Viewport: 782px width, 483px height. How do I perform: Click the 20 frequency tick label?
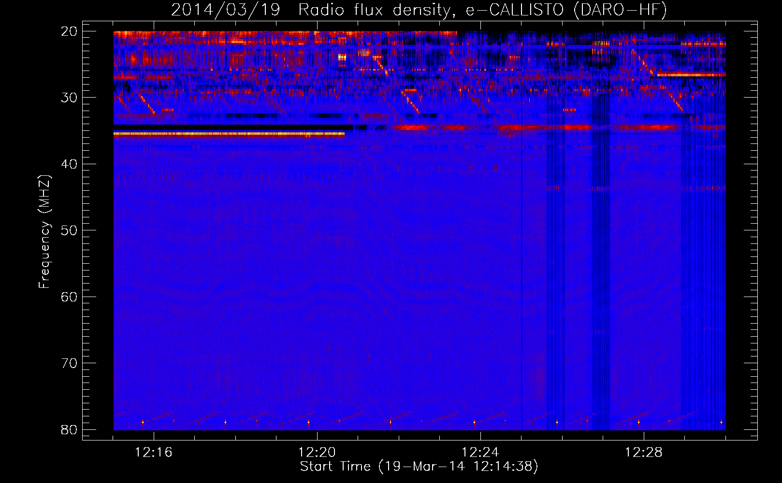70,31
